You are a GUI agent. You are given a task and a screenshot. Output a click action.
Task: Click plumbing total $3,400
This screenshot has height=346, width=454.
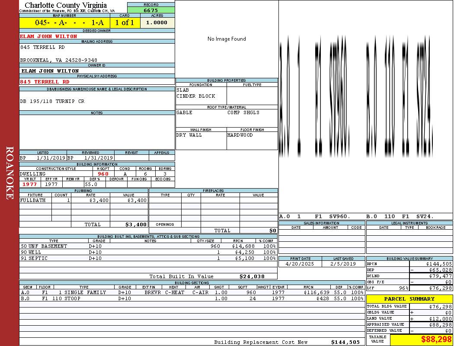(136, 224)
